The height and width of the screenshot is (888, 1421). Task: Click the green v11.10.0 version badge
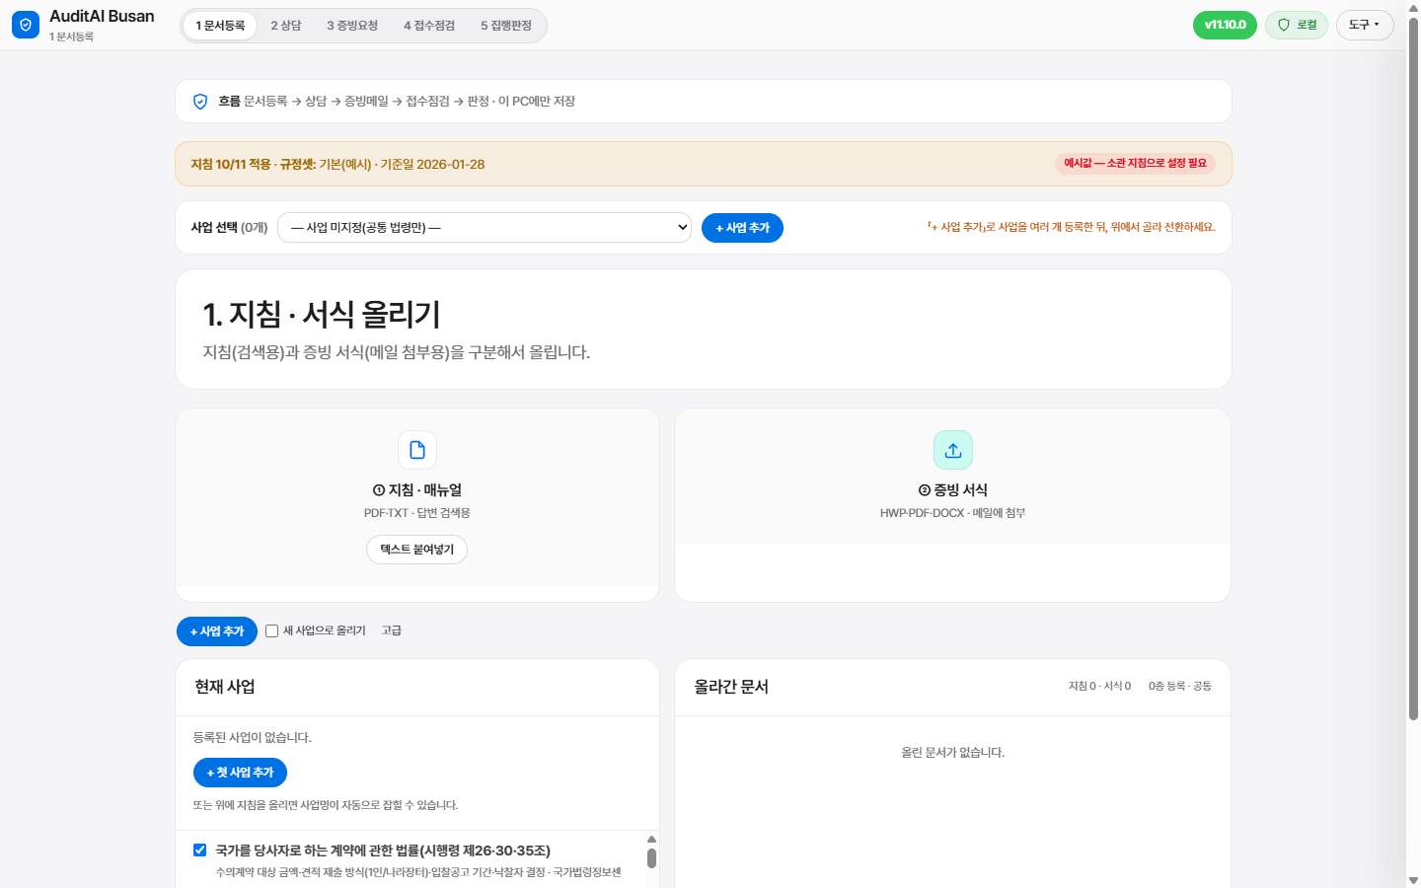pos(1225,25)
